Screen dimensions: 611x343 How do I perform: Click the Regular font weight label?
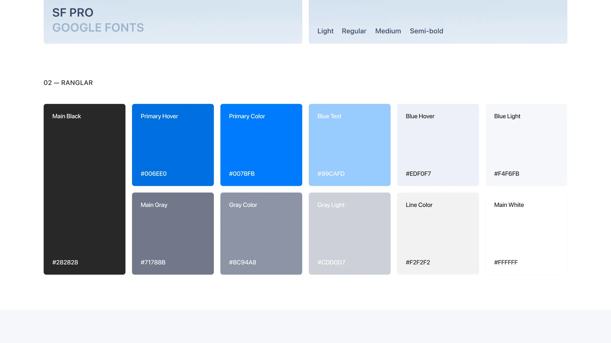coord(354,31)
